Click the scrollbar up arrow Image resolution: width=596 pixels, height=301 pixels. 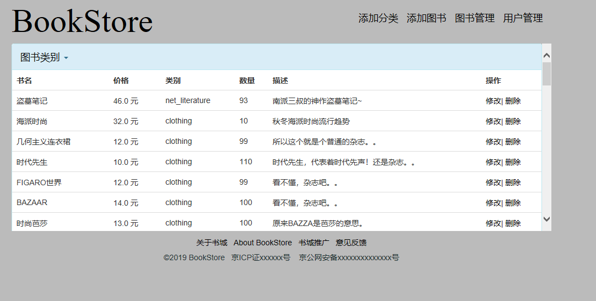pyautogui.click(x=546, y=56)
